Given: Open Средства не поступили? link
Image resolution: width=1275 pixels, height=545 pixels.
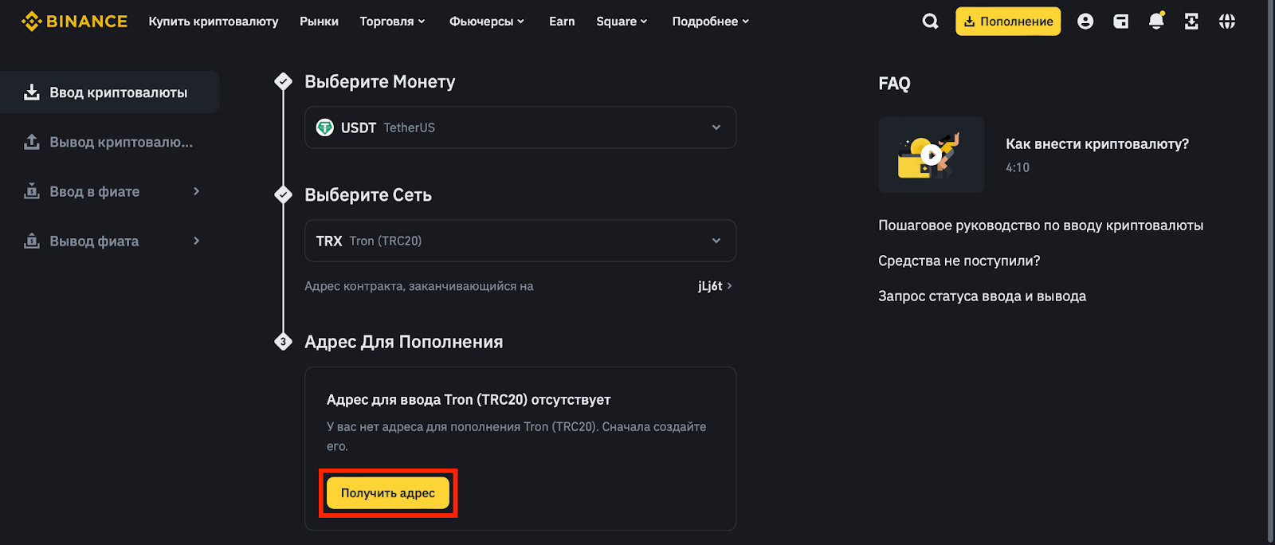Looking at the screenshot, I should [959, 261].
